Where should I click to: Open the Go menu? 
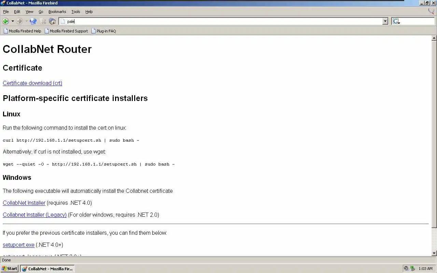[41, 12]
